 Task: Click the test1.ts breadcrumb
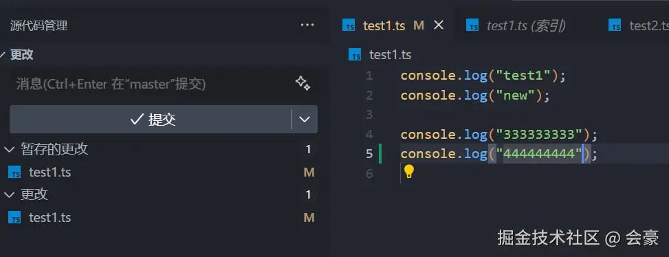pyautogui.click(x=390, y=55)
